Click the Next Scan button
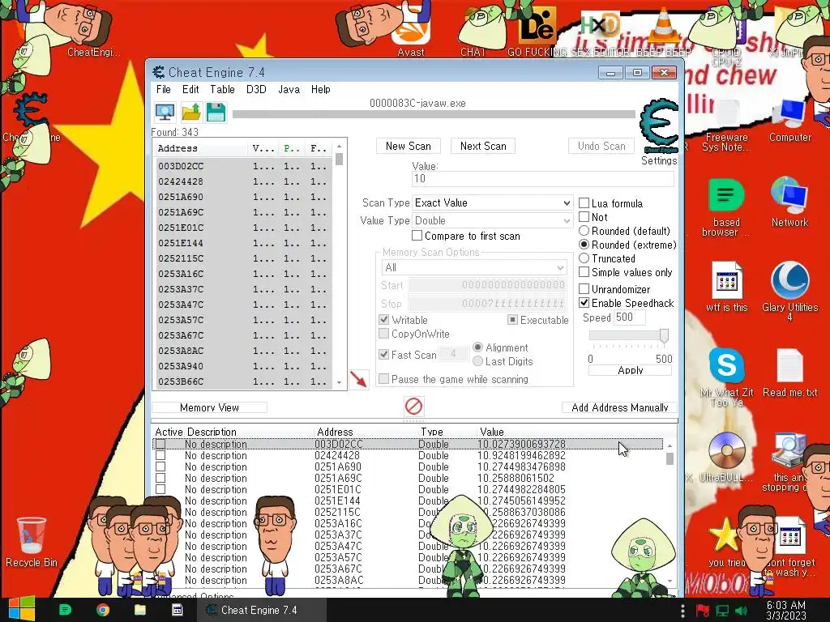The image size is (830, 622). click(483, 146)
